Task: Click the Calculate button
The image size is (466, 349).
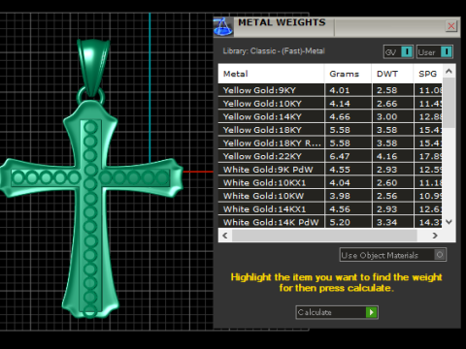Action: tap(337, 312)
